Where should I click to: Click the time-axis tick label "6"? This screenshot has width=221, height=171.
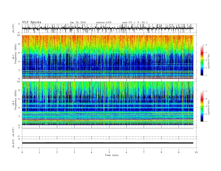[126, 152]
